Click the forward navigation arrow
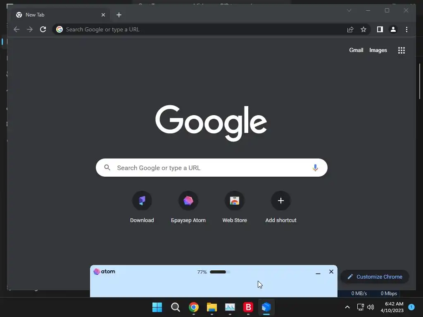 (30, 29)
